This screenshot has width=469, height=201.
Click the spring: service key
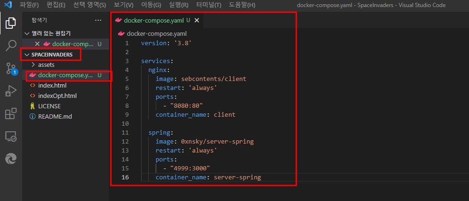coord(161,132)
